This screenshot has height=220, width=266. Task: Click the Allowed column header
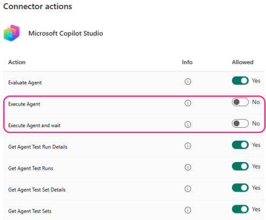[242, 62]
